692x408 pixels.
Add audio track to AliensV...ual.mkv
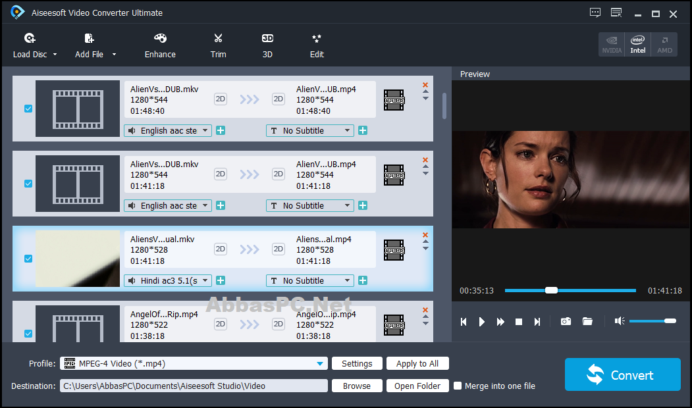(x=221, y=280)
